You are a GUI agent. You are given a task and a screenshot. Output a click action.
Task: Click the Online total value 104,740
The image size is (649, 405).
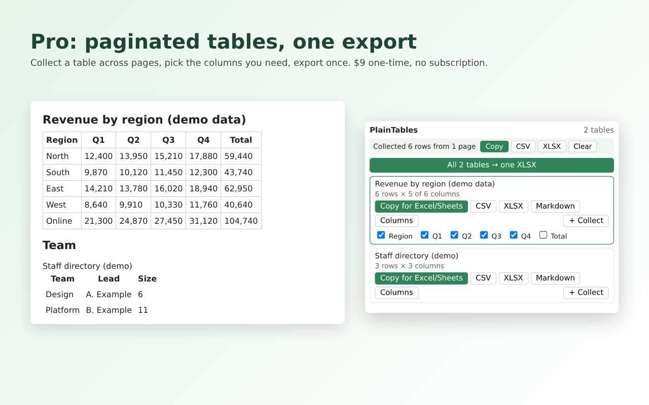tap(241, 221)
